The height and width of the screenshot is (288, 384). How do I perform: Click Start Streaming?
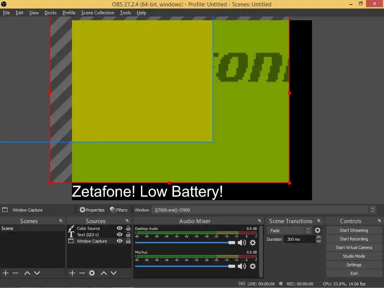tap(354, 230)
